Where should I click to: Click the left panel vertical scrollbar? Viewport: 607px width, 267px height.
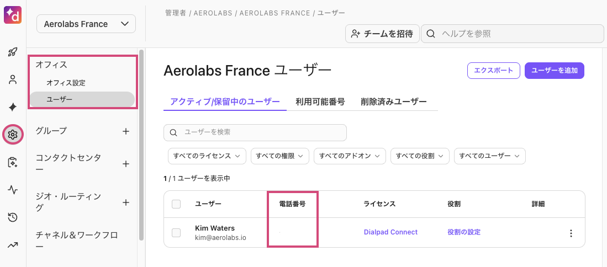coord(142,145)
